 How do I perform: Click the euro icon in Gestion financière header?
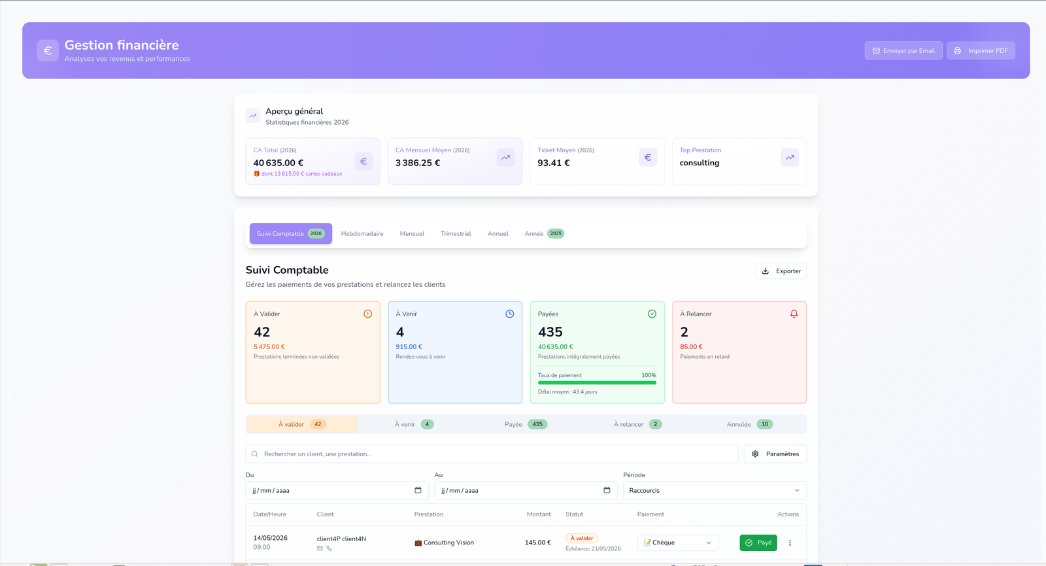[x=48, y=50]
